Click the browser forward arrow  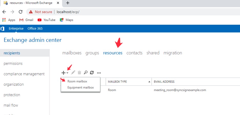pos(12,12)
